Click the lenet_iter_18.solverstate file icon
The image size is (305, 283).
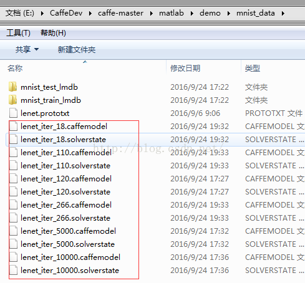13,139
